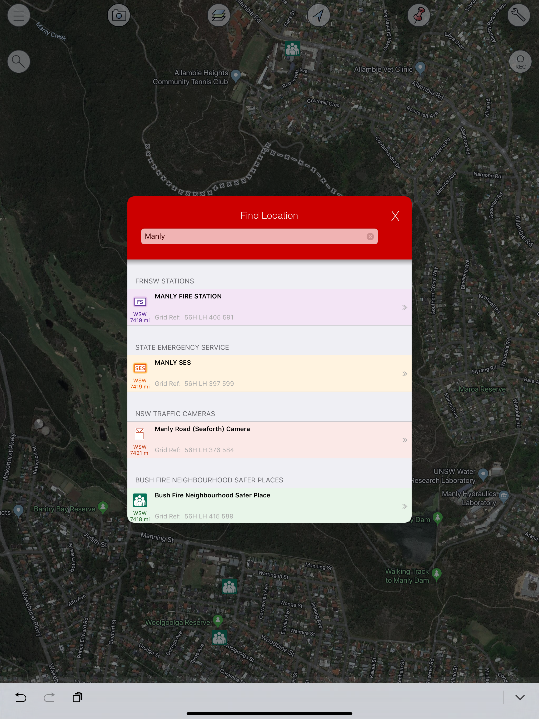This screenshot has width=539, height=719.
Task: Click the FS station icon
Action: click(x=140, y=302)
